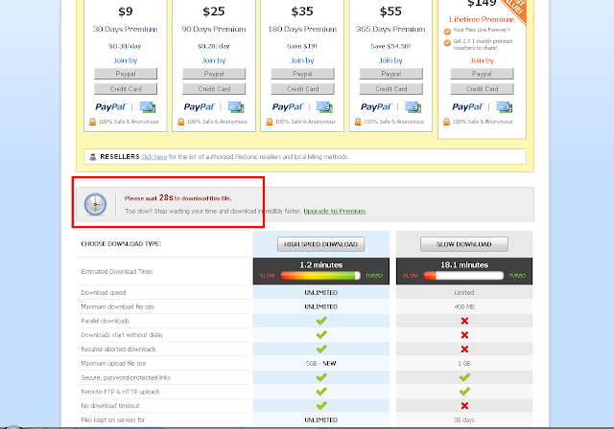Screen dimensions: 614x429
Task: Click the Resellers person icon
Action: 93,157
